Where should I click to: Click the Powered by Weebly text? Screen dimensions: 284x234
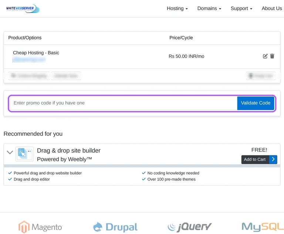coord(64,159)
